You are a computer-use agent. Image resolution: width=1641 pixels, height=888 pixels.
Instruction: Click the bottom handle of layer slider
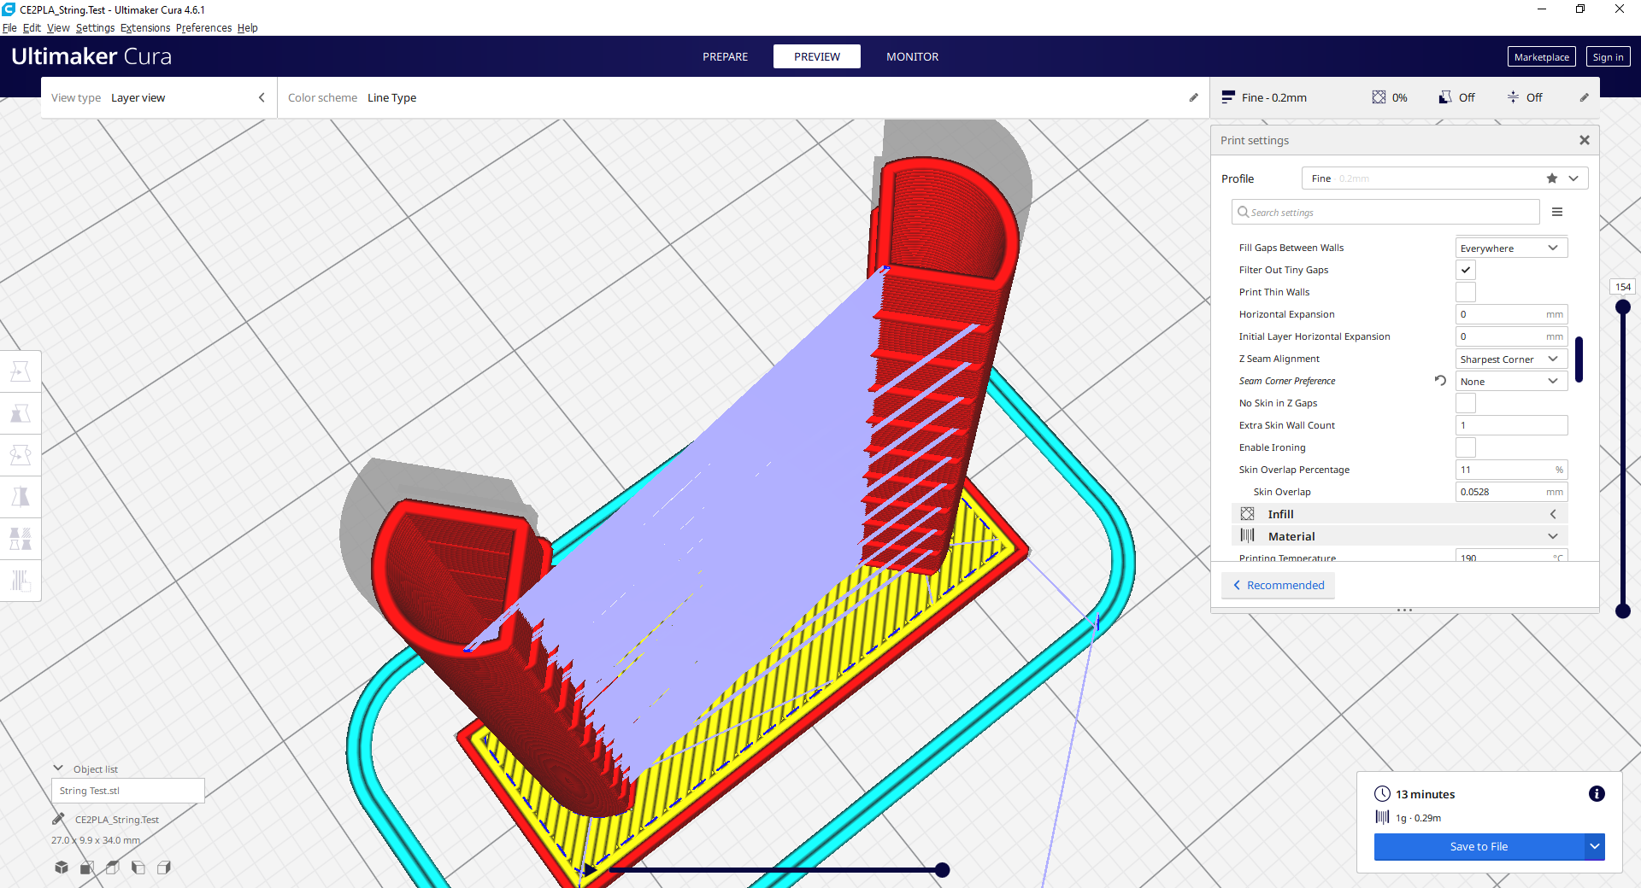(x=1623, y=610)
